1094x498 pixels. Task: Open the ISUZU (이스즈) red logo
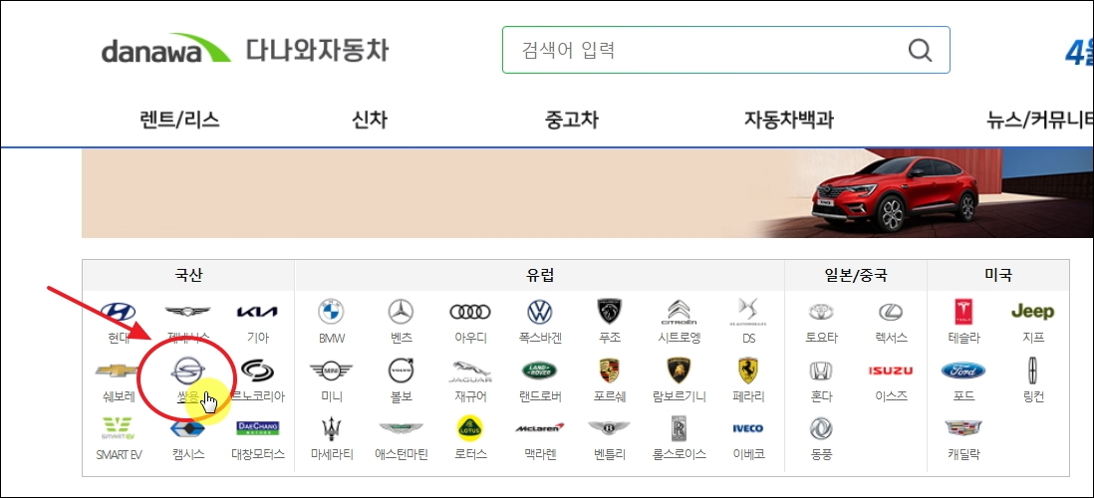(x=891, y=371)
